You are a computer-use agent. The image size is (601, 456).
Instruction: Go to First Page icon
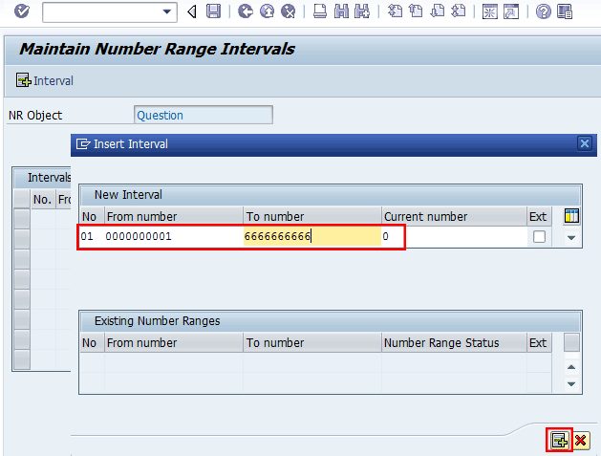(395, 11)
